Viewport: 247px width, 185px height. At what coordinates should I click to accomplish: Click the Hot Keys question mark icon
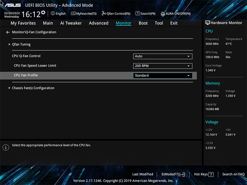click(x=211, y=174)
